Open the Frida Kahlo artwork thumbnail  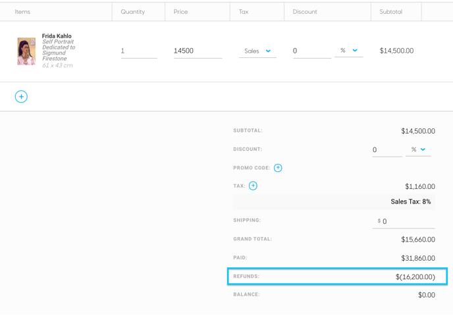point(26,51)
